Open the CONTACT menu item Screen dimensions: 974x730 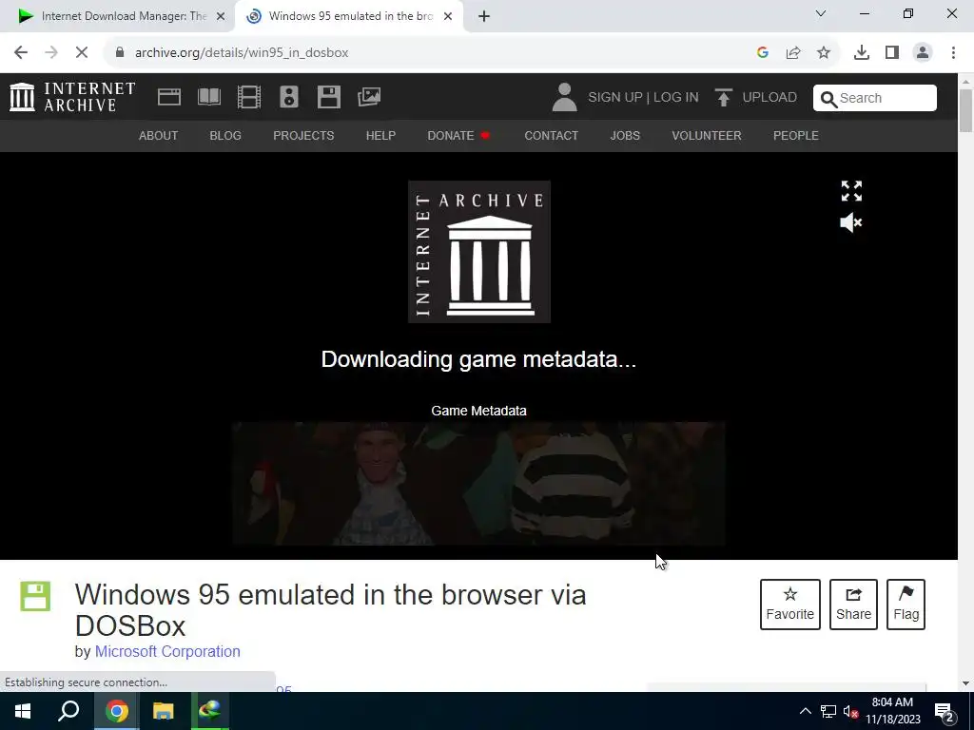(551, 135)
